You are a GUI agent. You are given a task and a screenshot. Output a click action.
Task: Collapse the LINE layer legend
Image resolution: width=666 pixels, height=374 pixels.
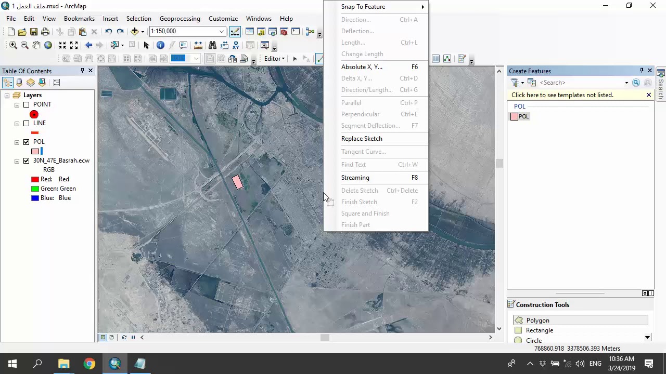(17, 123)
